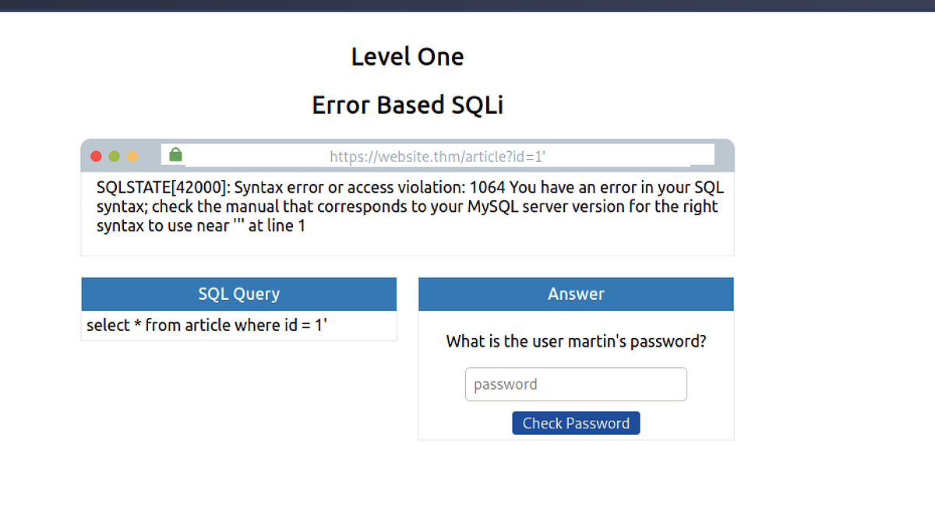Select the SQLSTATE error message text

point(409,206)
